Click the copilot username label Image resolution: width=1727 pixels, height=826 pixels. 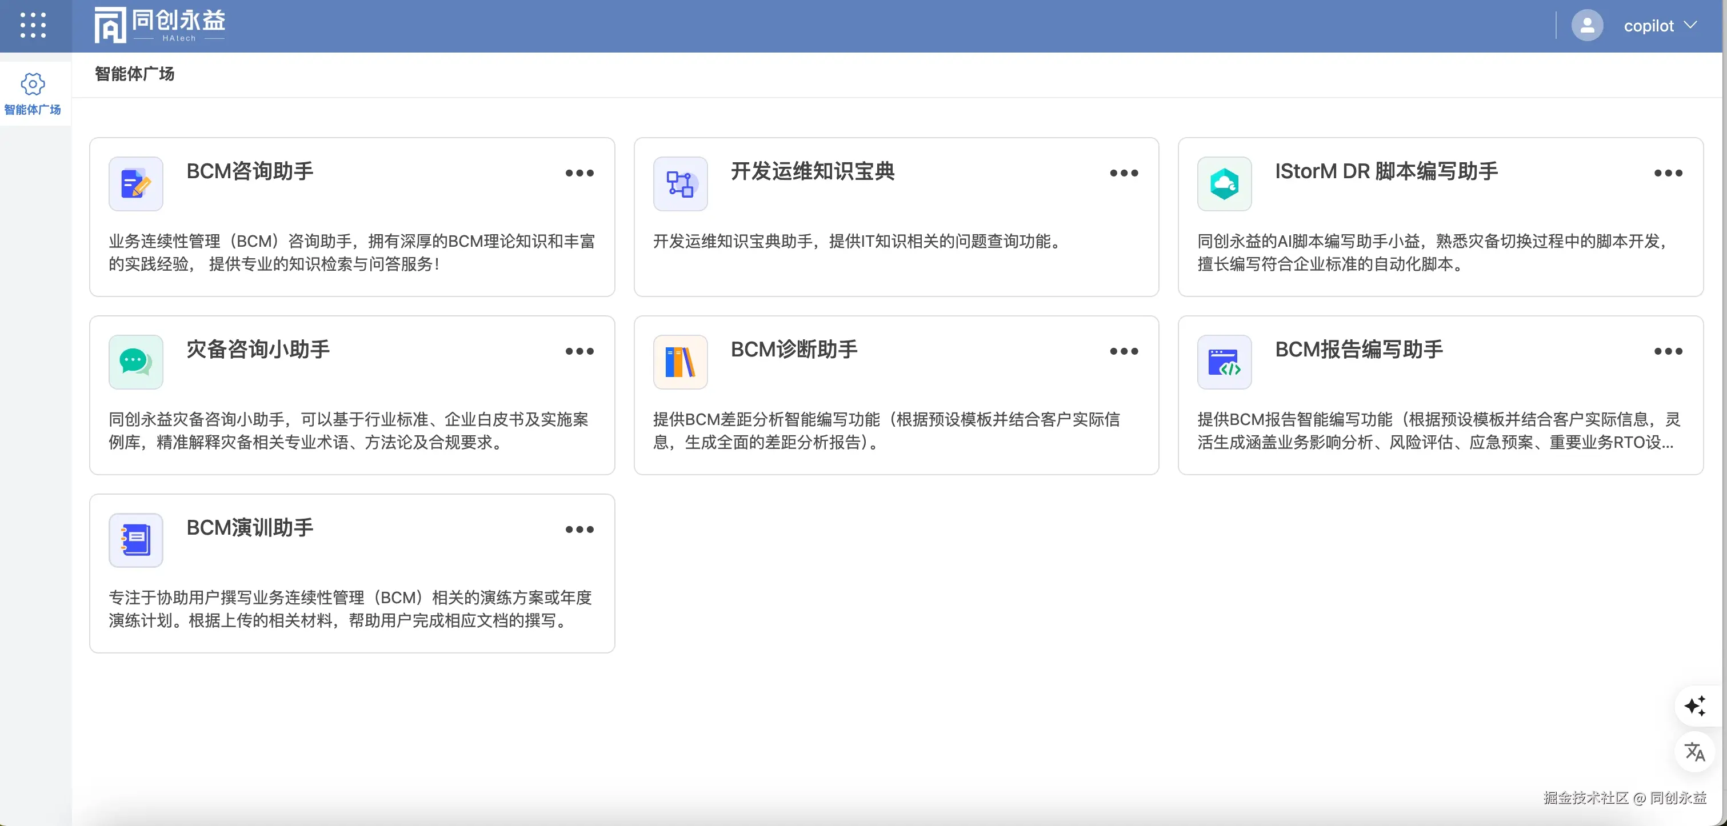(x=1649, y=26)
